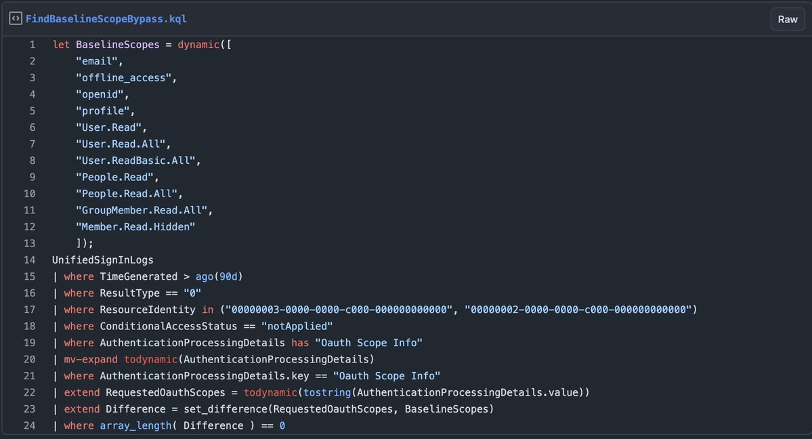Select line number 19

coord(30,343)
